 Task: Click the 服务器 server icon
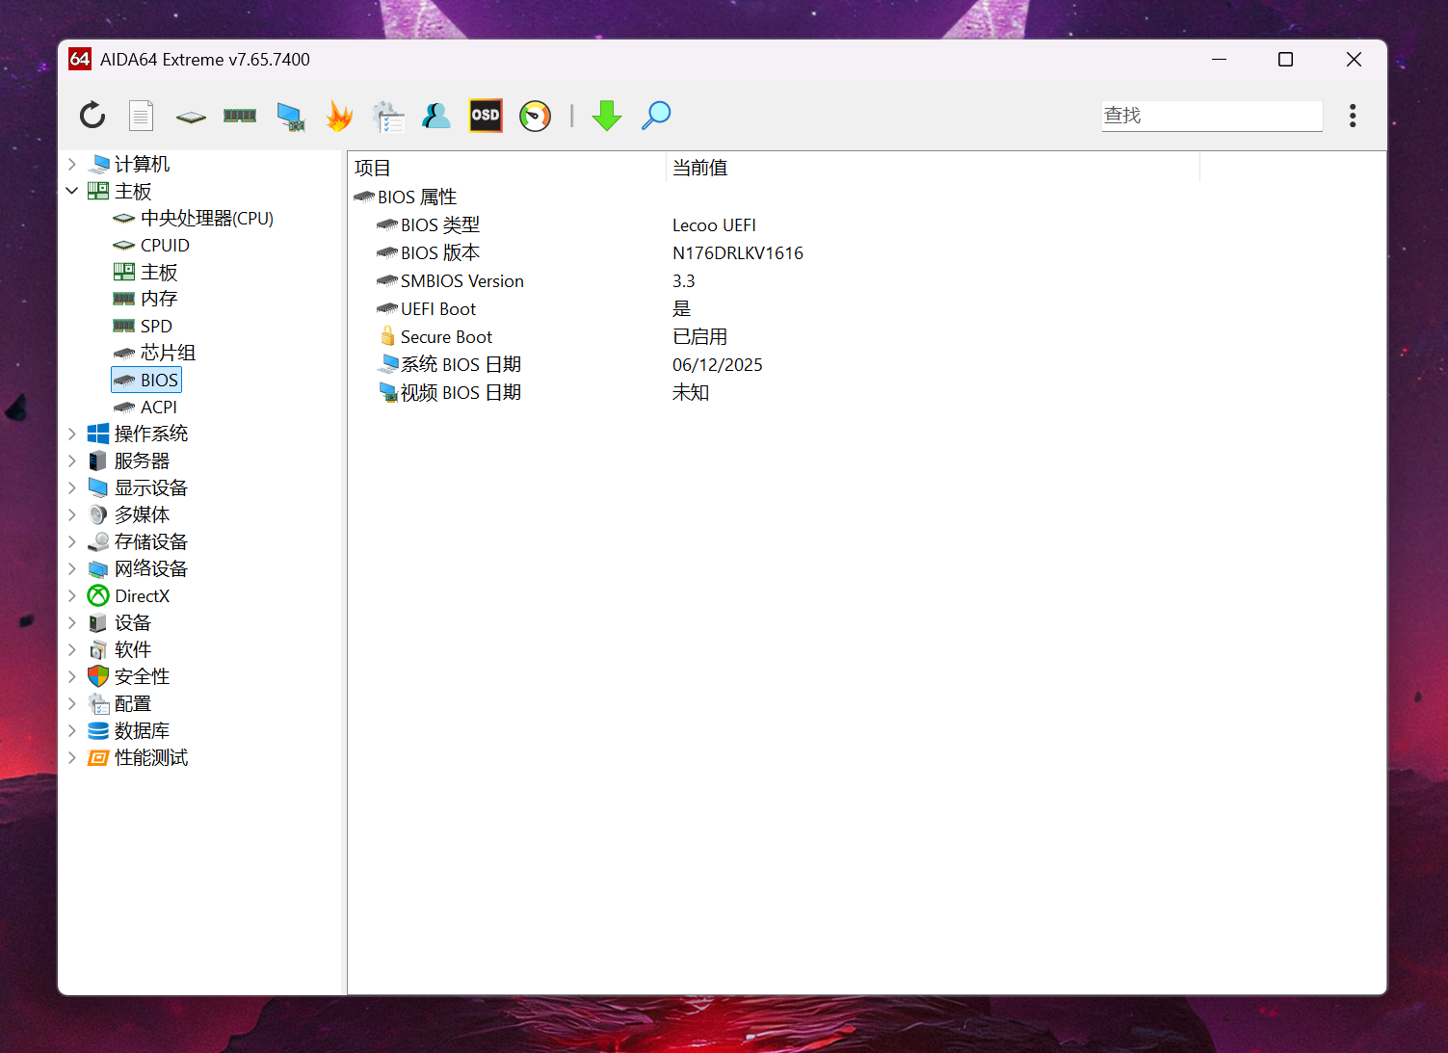tap(98, 461)
